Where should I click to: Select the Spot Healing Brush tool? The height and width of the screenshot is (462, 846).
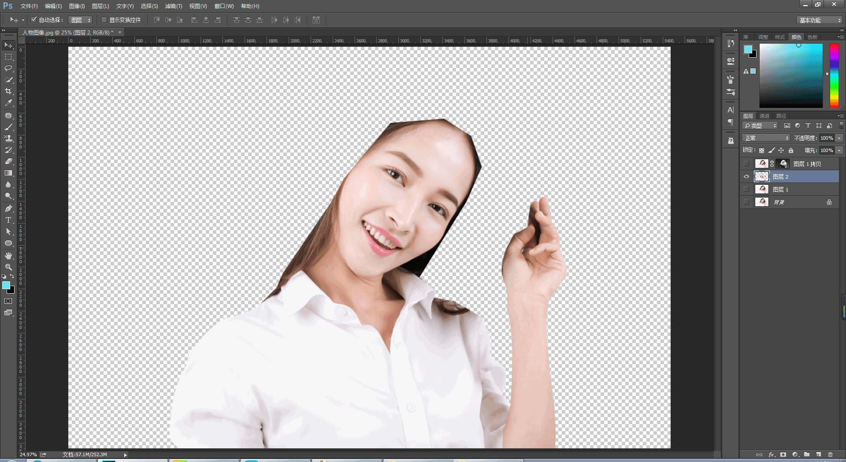tap(8, 115)
